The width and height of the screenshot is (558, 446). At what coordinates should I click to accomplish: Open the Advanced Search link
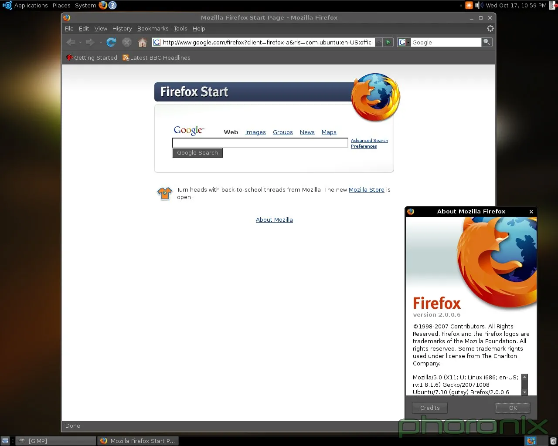tap(369, 140)
